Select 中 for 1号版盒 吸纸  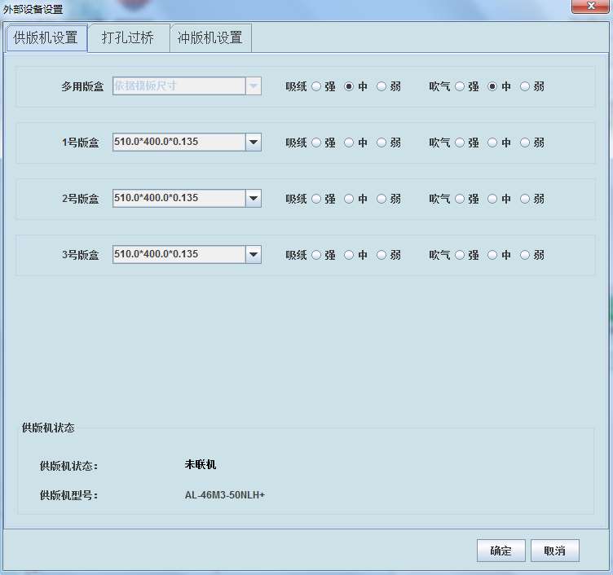pyautogui.click(x=349, y=143)
